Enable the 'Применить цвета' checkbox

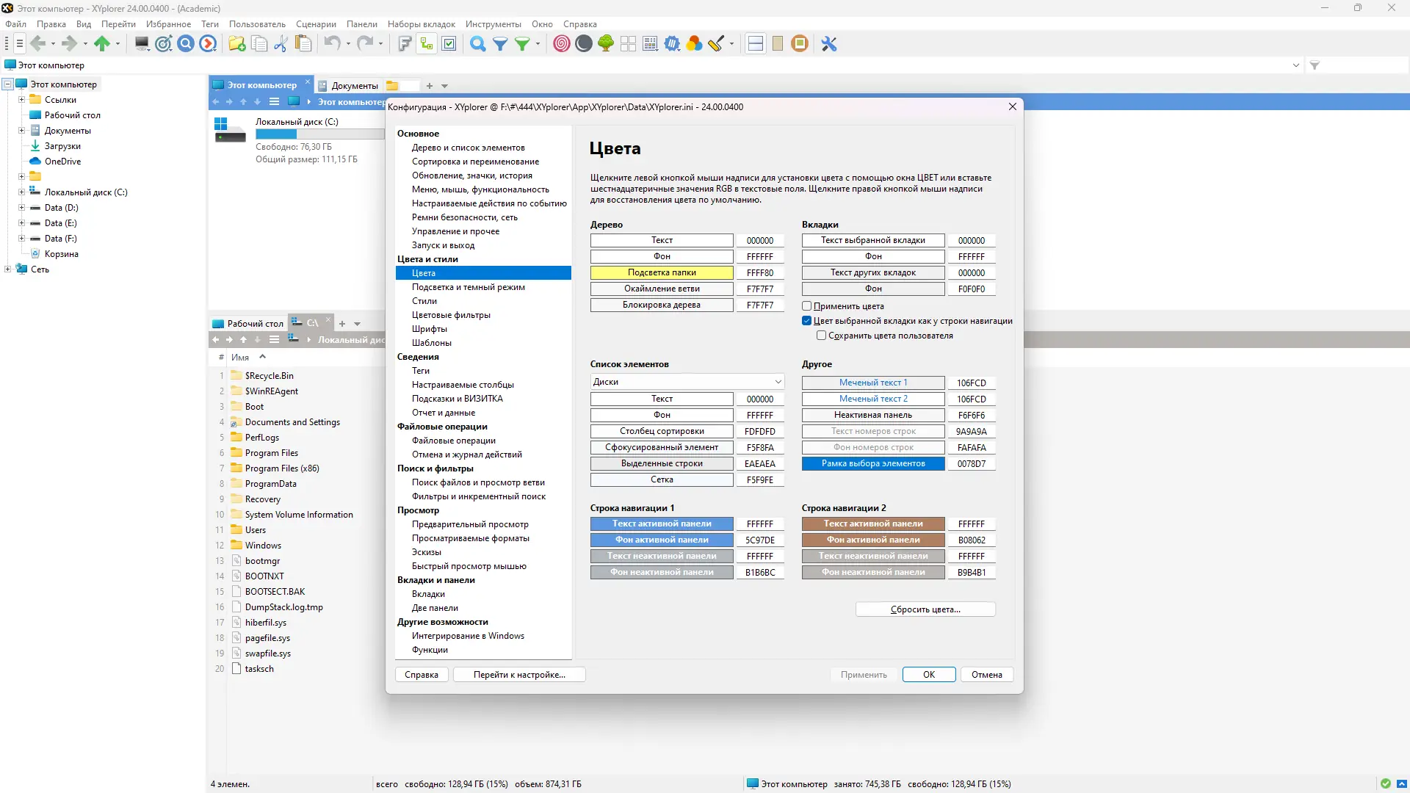coord(807,306)
